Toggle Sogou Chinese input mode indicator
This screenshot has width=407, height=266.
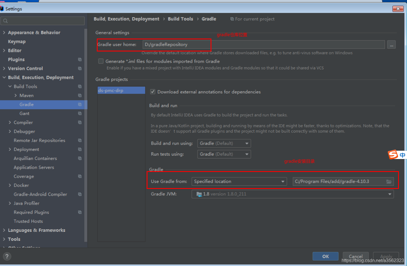[402, 155]
